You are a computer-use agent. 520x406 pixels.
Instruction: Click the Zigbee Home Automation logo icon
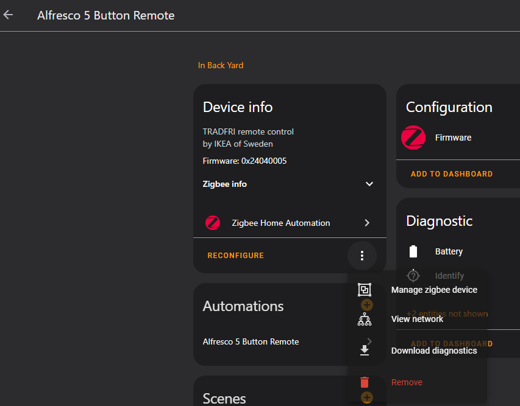coord(213,223)
